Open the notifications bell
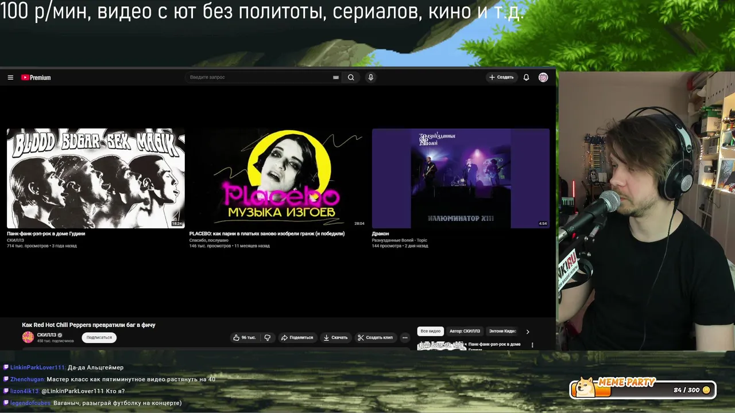The image size is (735, 413). point(526,77)
